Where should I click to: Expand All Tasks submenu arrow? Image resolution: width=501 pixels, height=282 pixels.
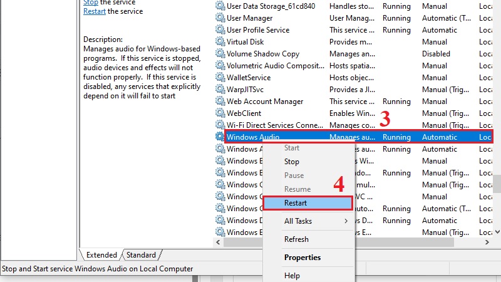[x=346, y=221]
